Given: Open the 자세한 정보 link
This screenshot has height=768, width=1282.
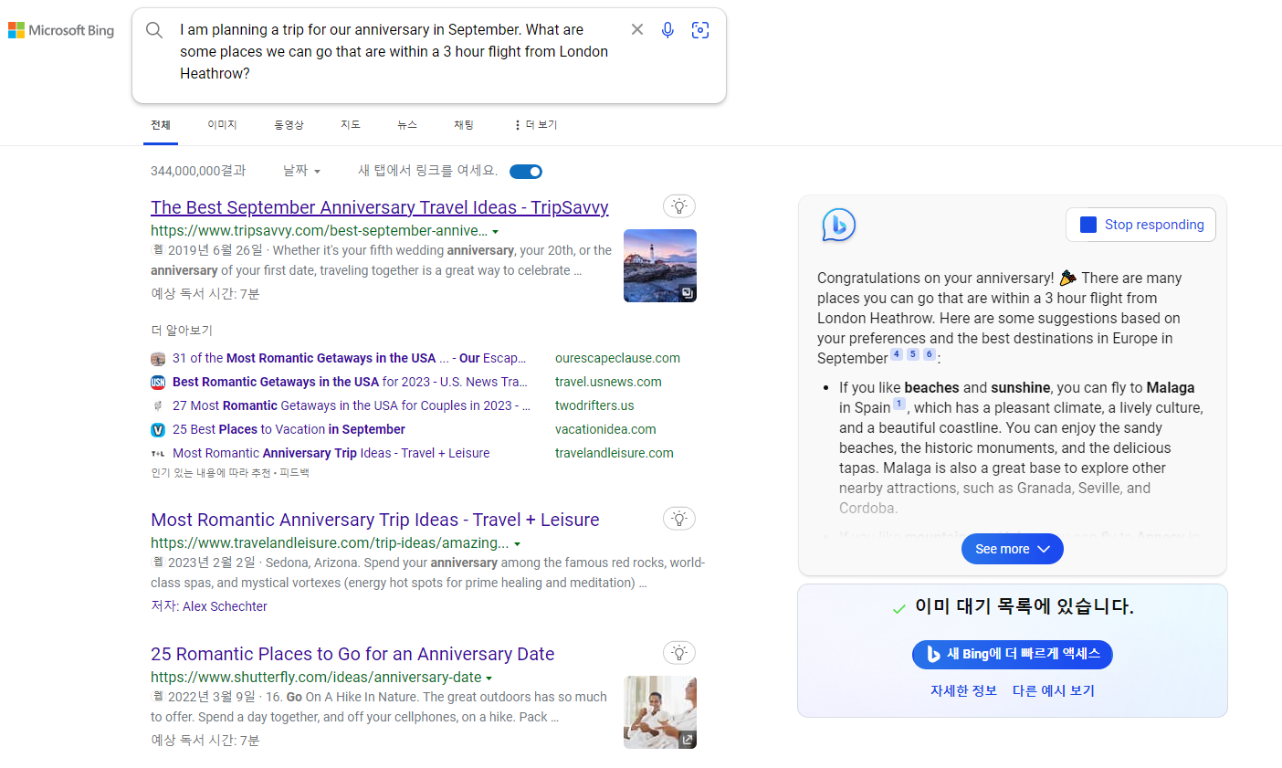Looking at the screenshot, I should (963, 690).
